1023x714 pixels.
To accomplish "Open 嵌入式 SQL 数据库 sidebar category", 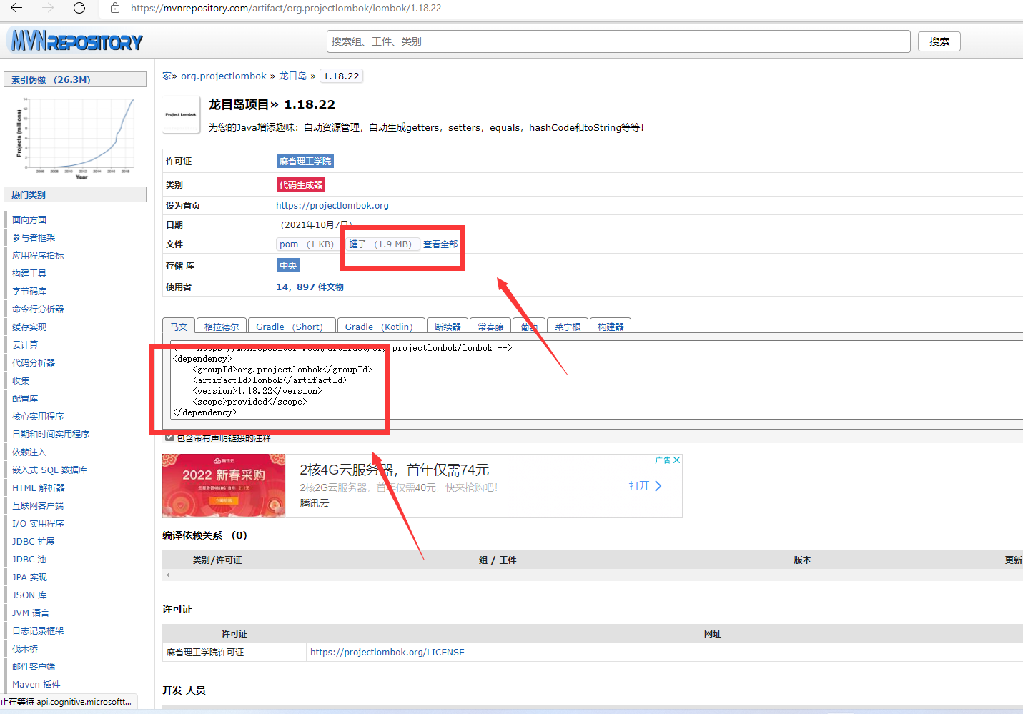I will [49, 470].
